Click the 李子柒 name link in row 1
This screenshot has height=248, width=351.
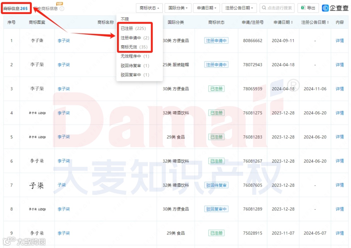pos(64,41)
